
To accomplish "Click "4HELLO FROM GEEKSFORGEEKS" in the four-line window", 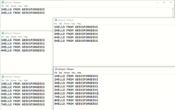I will tap(23, 51).
